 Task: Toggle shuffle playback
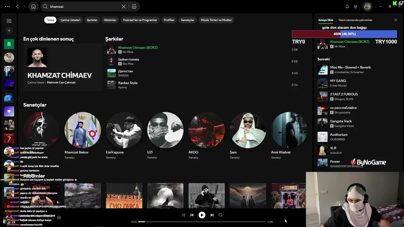[x=183, y=215]
